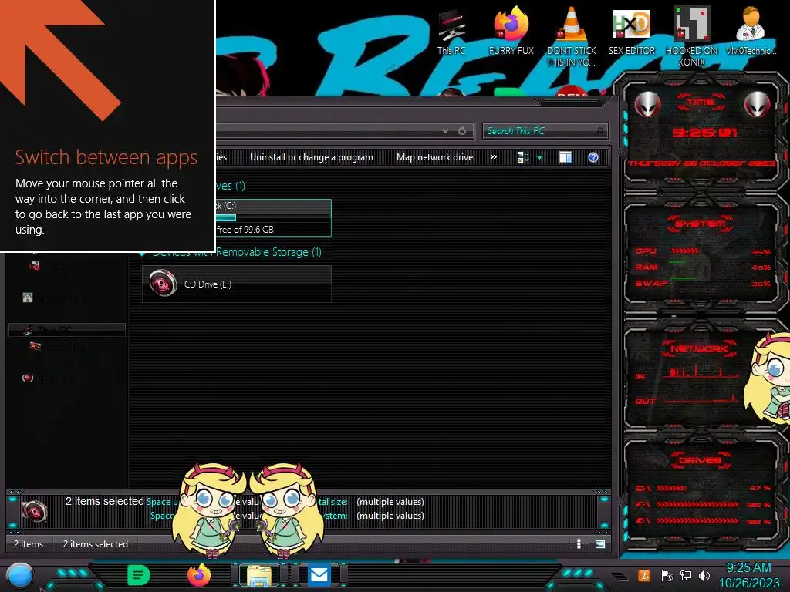This screenshot has width=790, height=592.
Task: Open the This PC desktop shortcut
Action: pyautogui.click(x=451, y=32)
